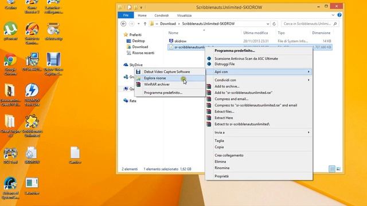Refresh the Explorer folder view

[x=274, y=23]
